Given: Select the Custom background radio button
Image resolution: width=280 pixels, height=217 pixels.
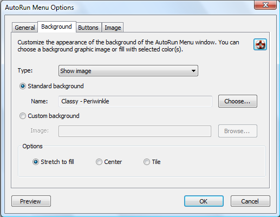Looking at the screenshot, I should (x=23, y=116).
